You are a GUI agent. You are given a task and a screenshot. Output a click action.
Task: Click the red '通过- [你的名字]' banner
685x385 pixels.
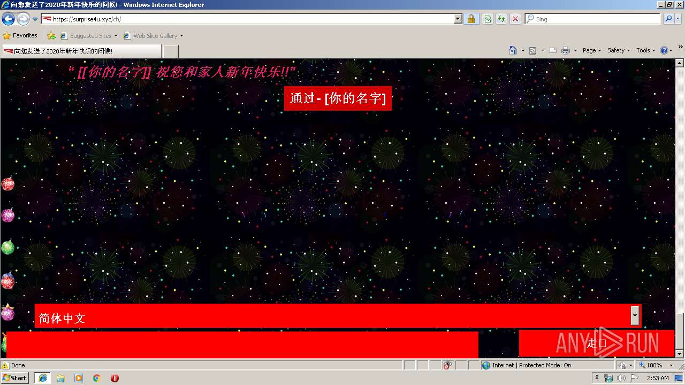pyautogui.click(x=338, y=98)
